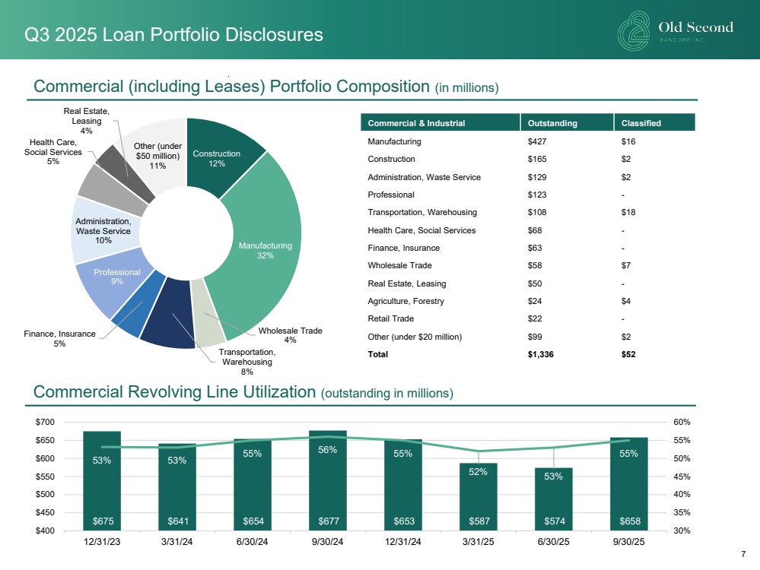
Task: Click the Total $1,336 outstanding value
Action: tap(543, 354)
